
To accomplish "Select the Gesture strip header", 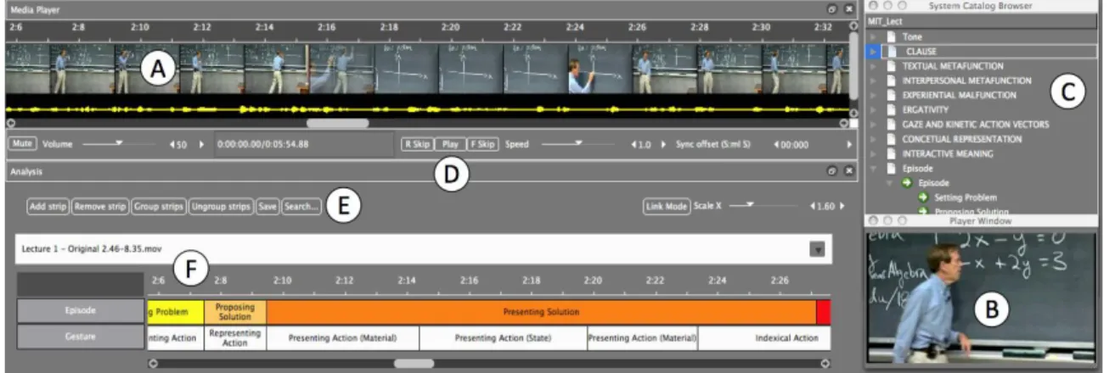I will [x=81, y=337].
